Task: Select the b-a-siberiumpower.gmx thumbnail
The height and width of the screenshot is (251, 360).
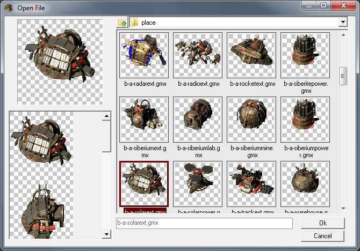Action: (305, 120)
